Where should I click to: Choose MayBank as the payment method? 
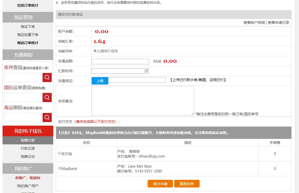click(59, 168)
